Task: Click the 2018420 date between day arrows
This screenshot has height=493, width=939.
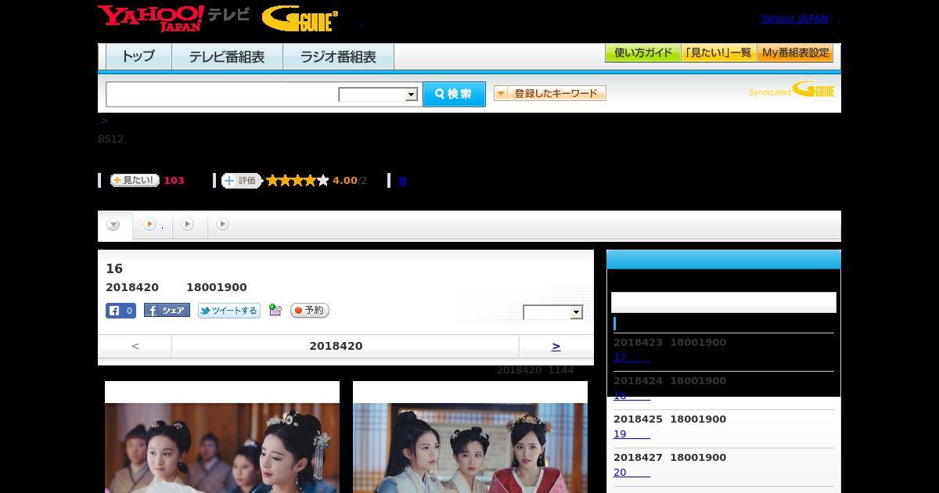Action: [x=336, y=346]
